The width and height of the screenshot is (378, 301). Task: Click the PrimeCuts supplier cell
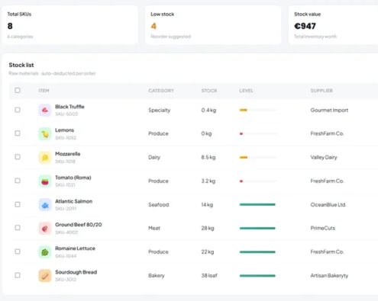(323, 228)
